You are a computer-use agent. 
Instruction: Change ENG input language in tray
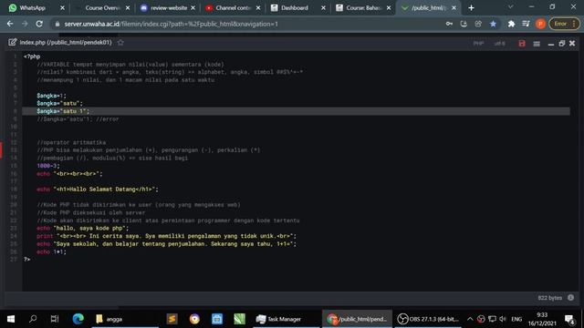click(516, 319)
